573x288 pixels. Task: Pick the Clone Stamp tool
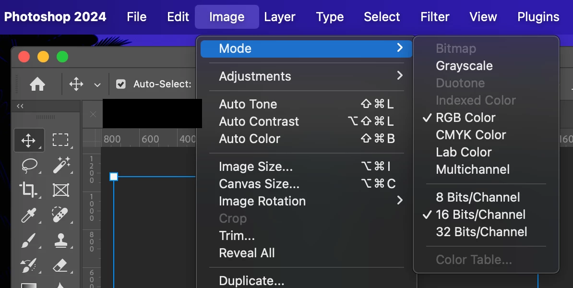(x=61, y=240)
